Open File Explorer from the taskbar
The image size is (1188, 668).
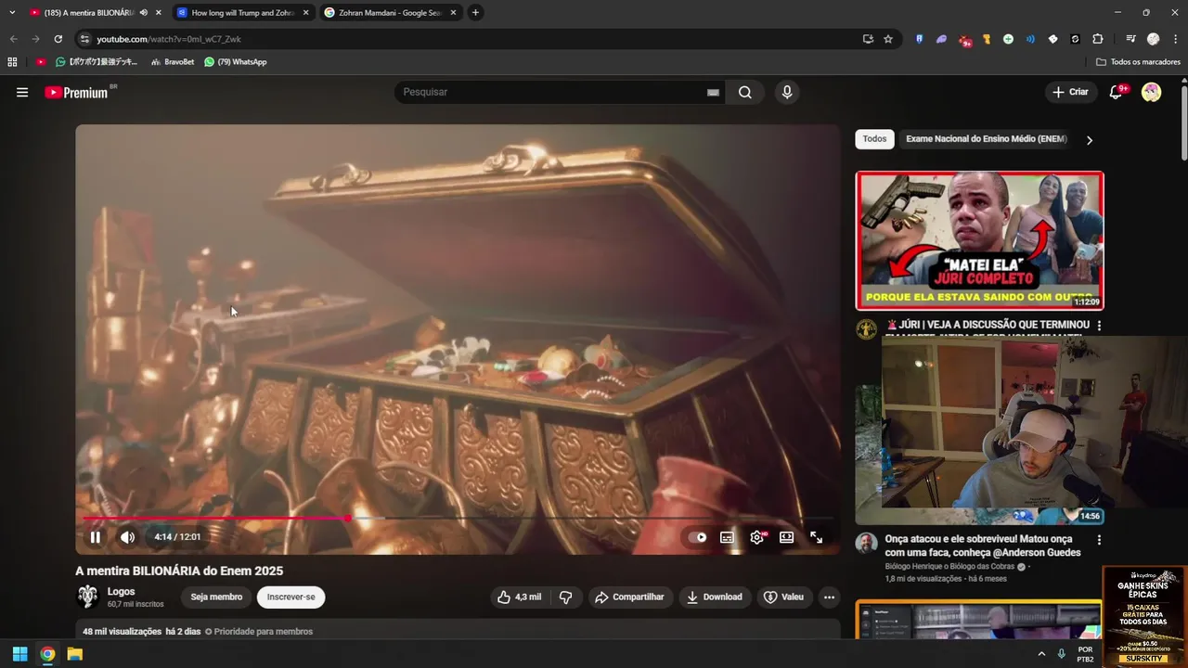pyautogui.click(x=75, y=654)
